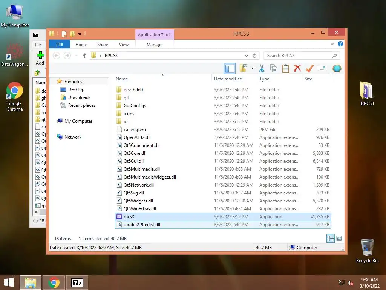
Task: Expand the ribbon with the chevron
Action: (x=332, y=44)
